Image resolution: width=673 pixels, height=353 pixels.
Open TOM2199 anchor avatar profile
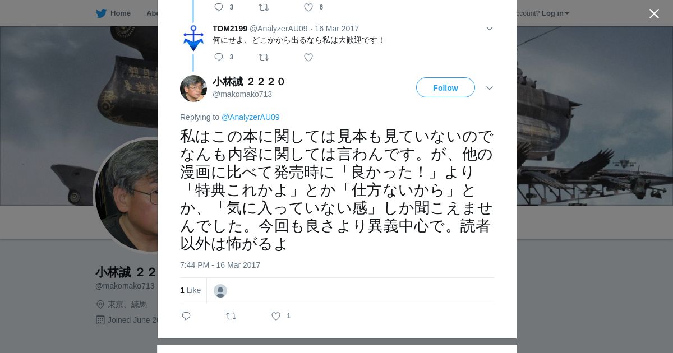point(193,38)
